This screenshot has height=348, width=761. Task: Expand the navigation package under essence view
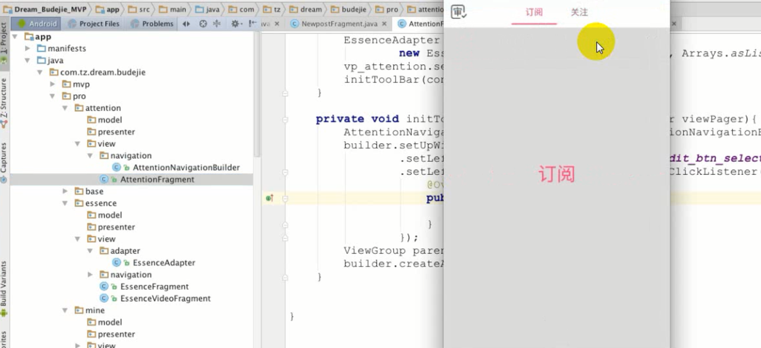click(90, 274)
